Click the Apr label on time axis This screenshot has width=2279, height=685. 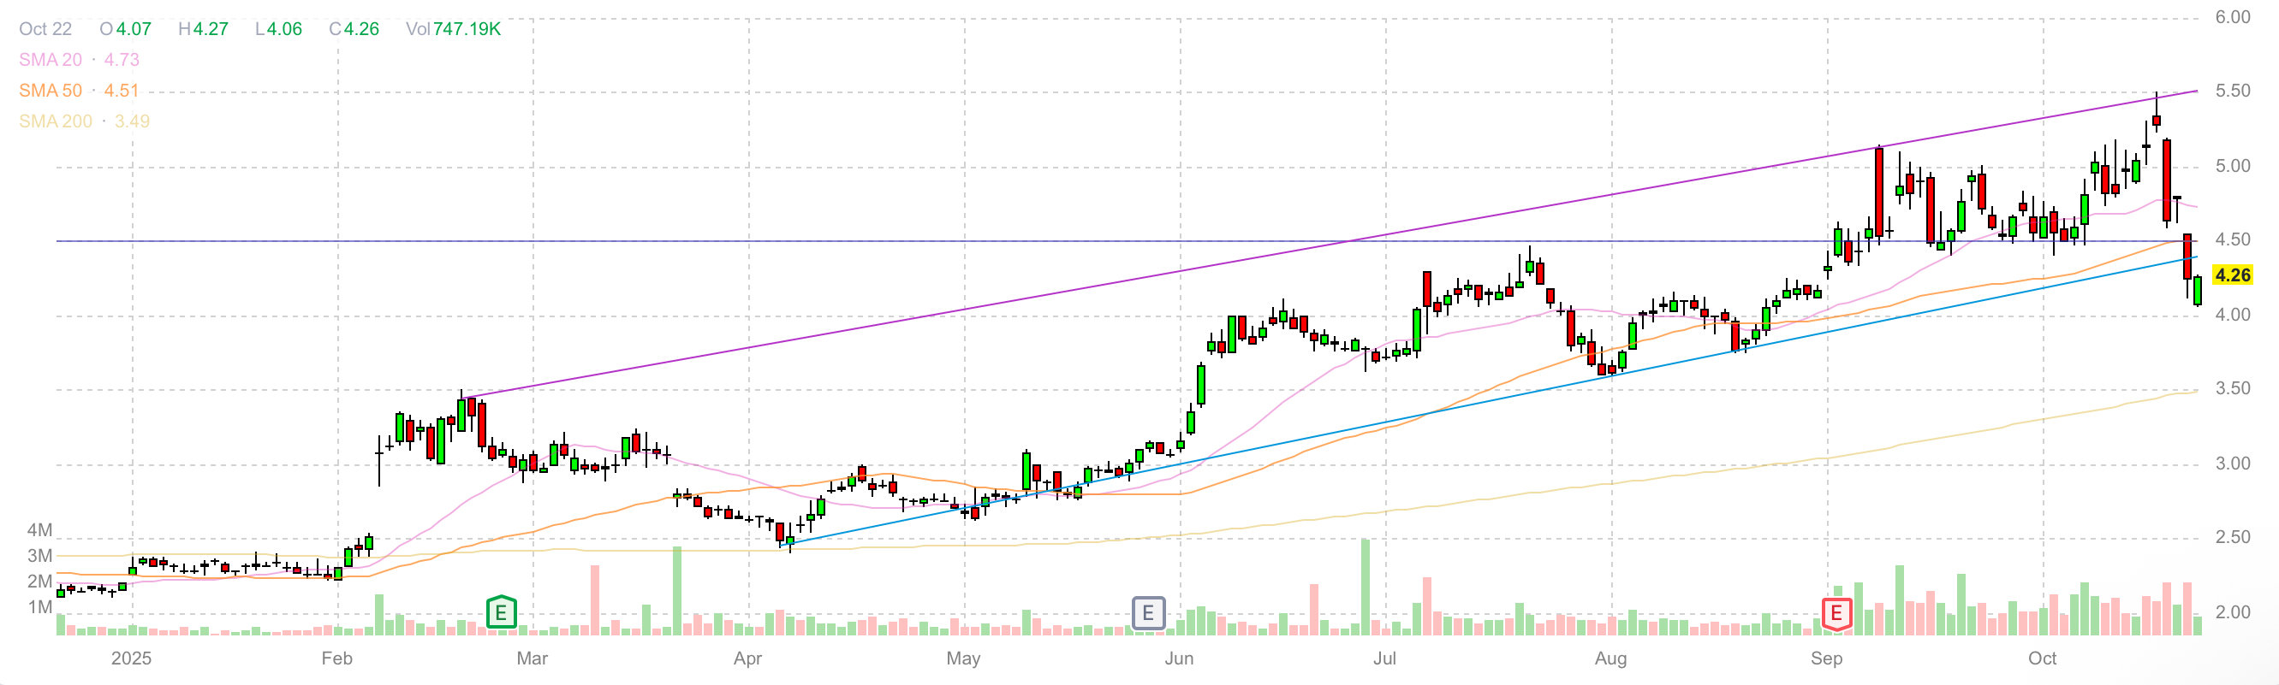tap(747, 658)
